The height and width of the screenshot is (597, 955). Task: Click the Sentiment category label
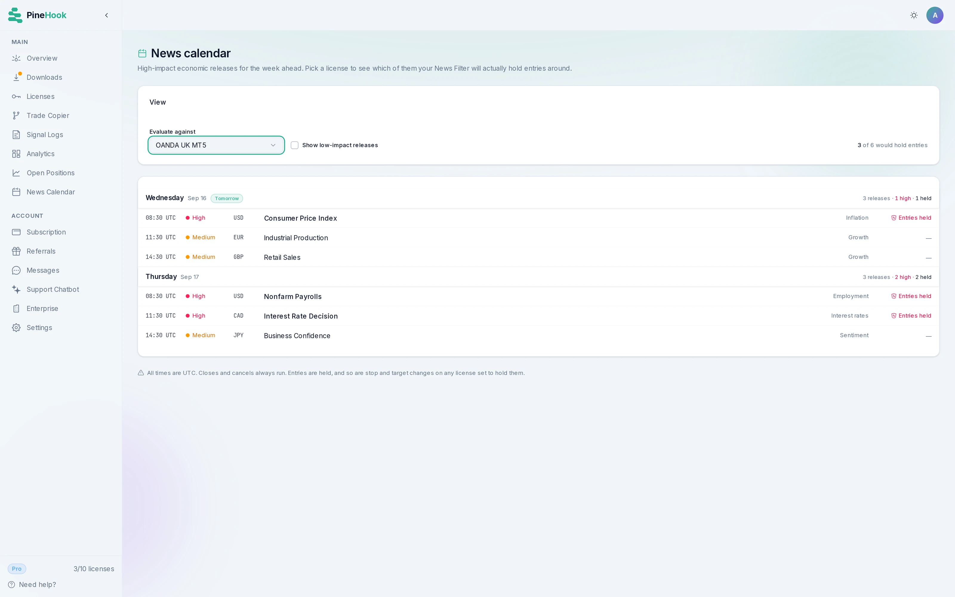(854, 335)
